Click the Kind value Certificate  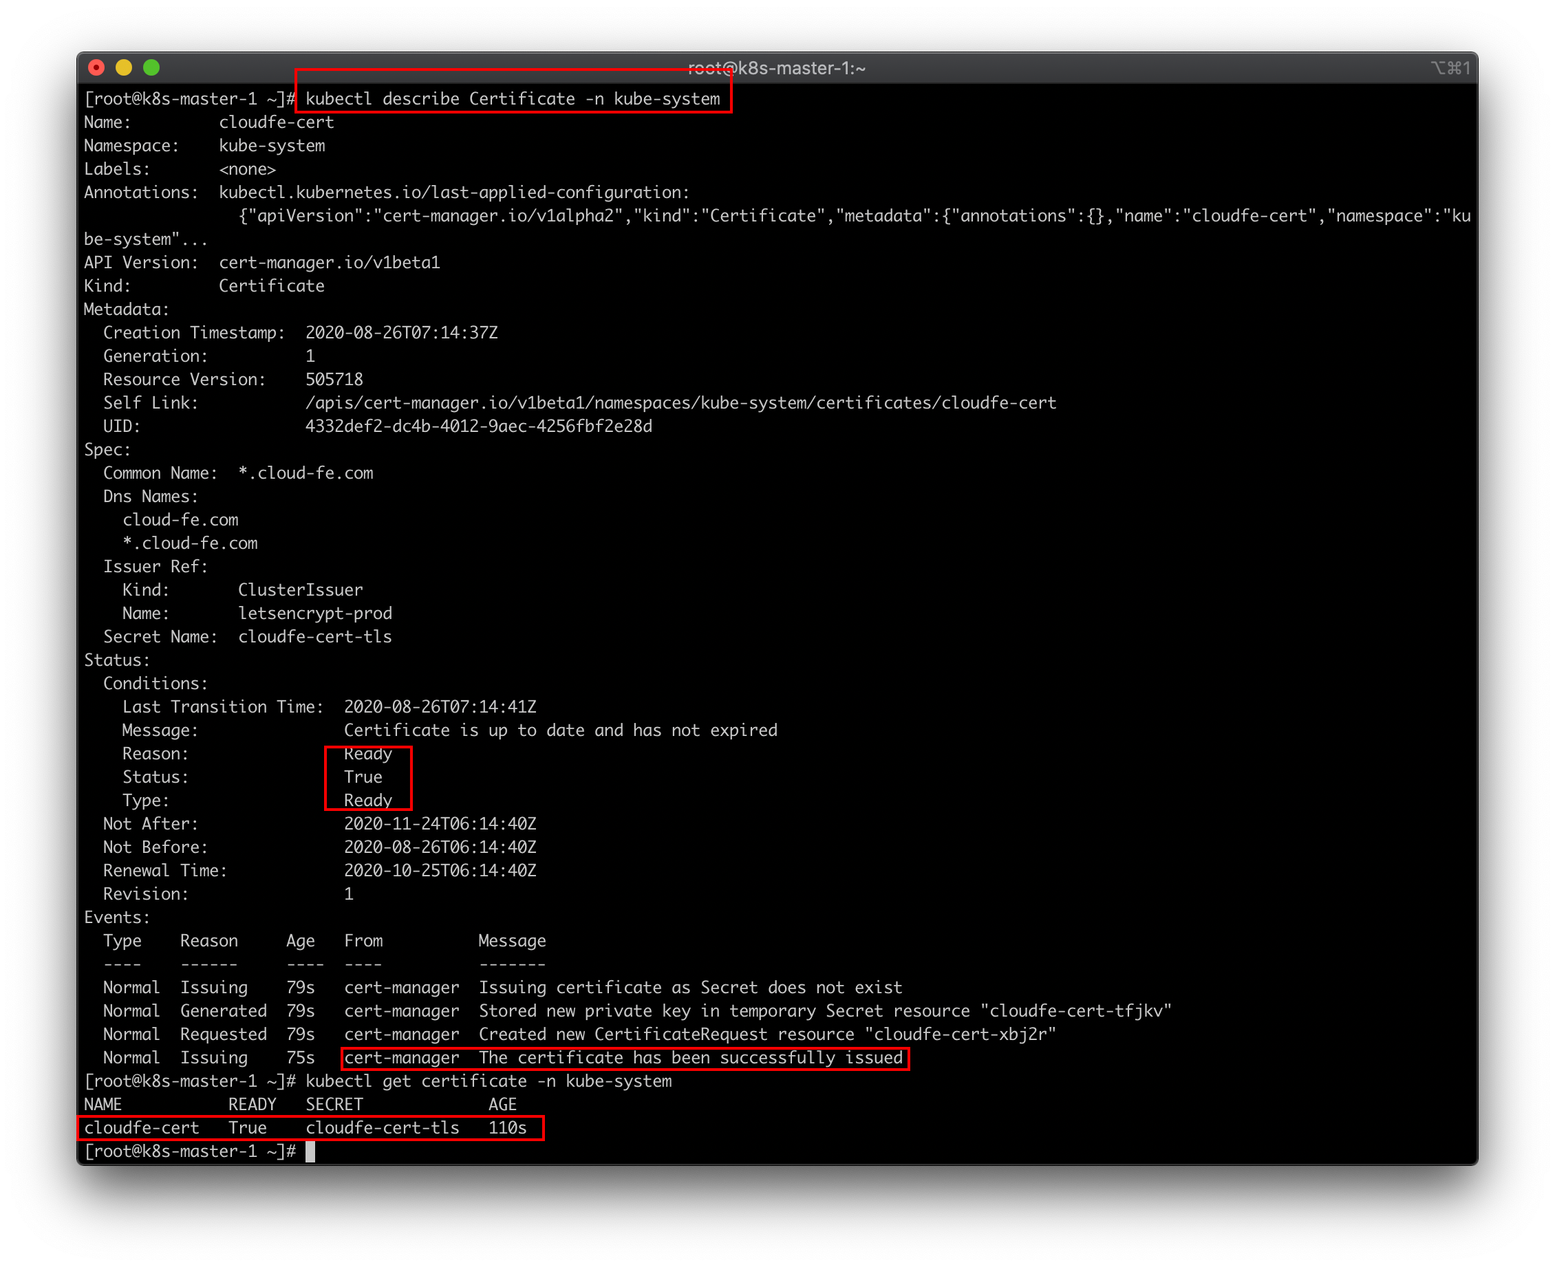272,286
